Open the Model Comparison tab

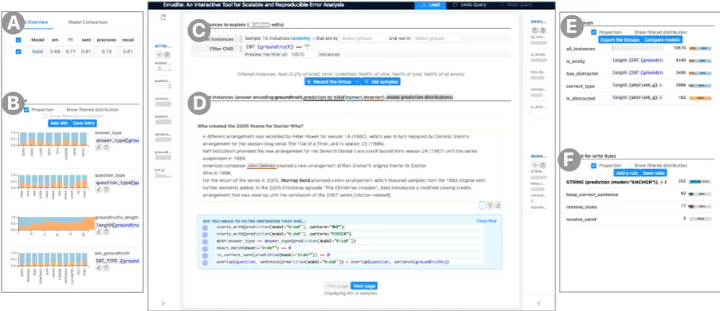[x=88, y=22]
